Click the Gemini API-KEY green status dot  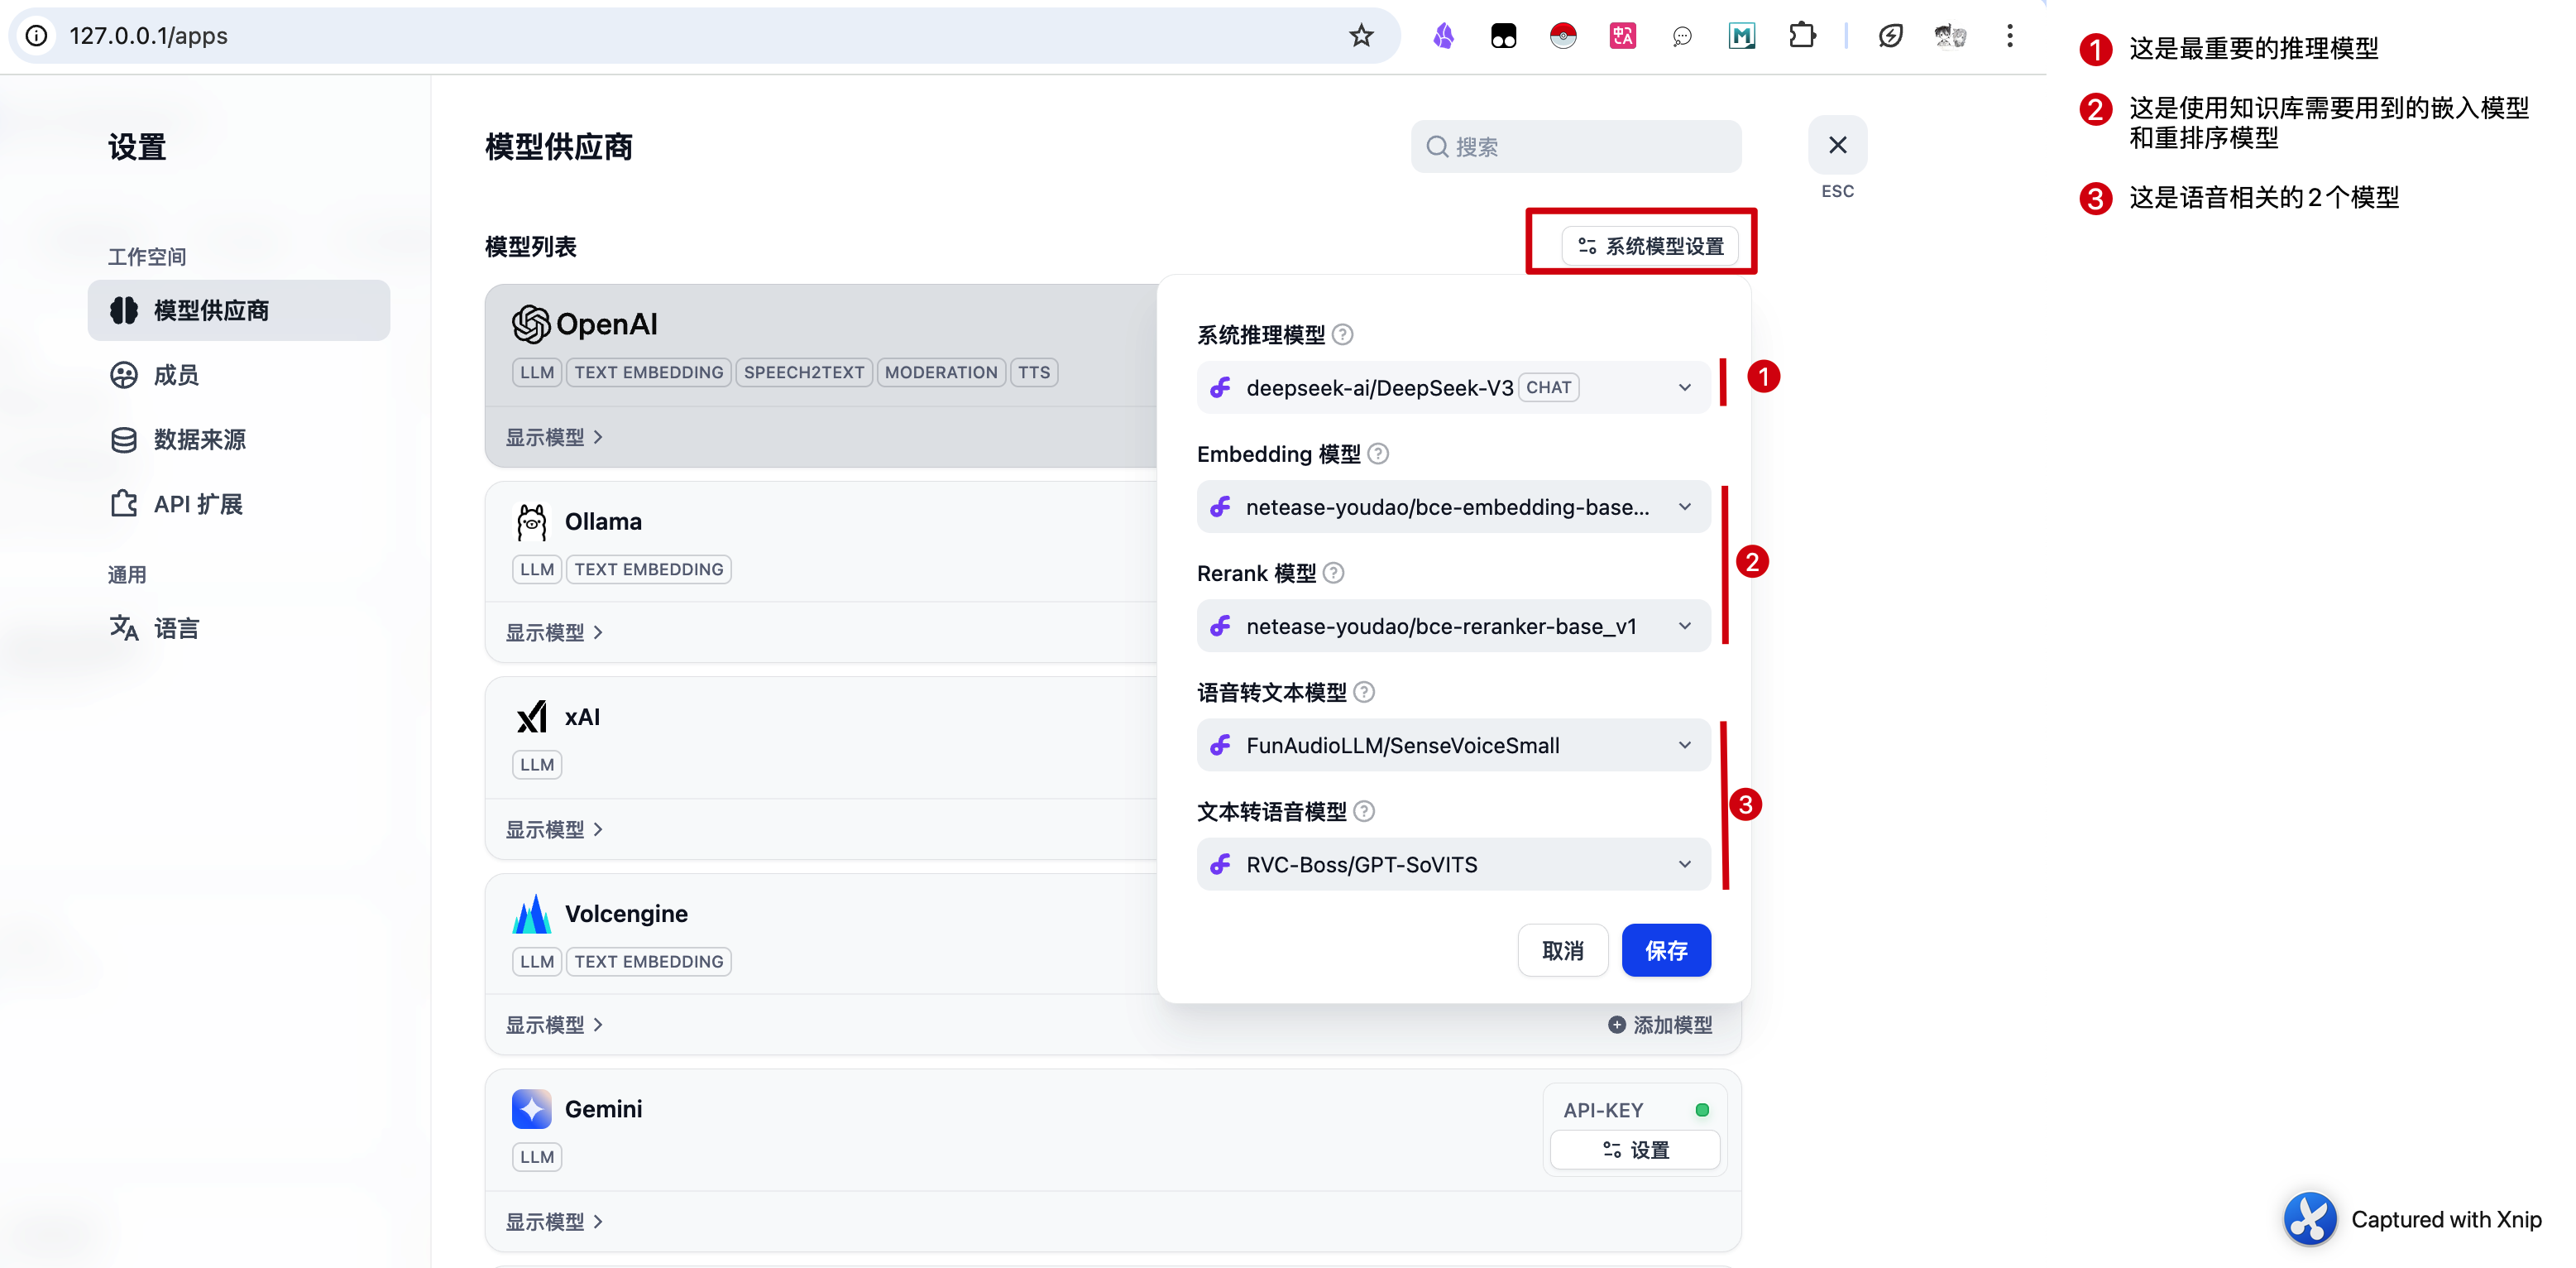tap(1702, 1110)
